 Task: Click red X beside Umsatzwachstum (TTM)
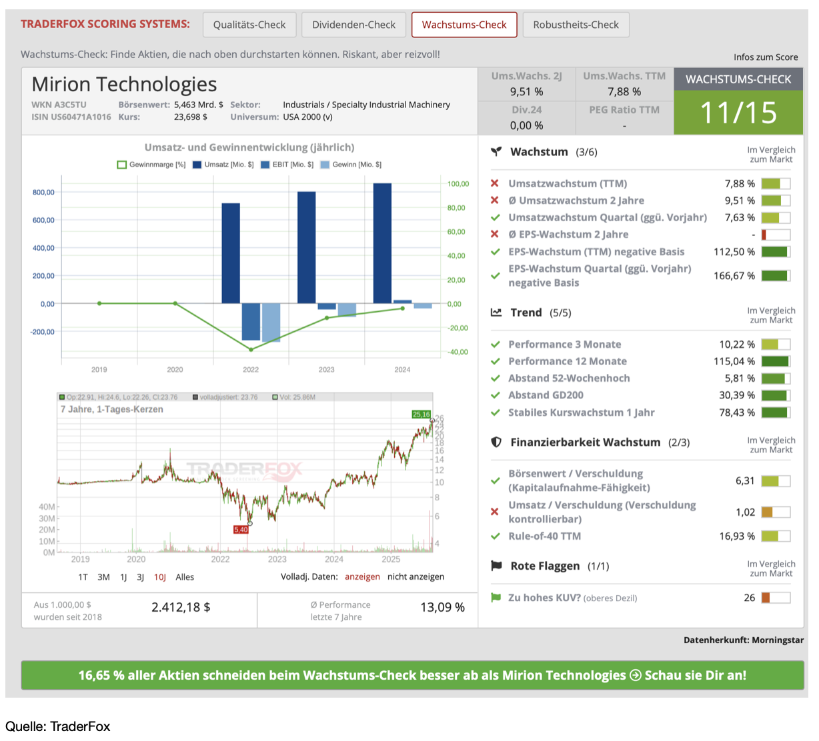coord(495,183)
